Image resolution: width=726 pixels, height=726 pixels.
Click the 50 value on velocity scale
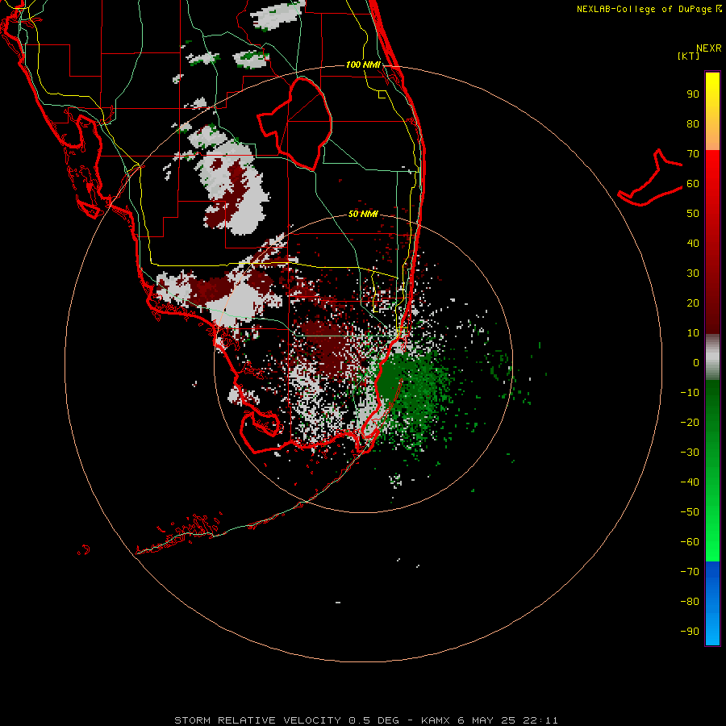pos(693,214)
